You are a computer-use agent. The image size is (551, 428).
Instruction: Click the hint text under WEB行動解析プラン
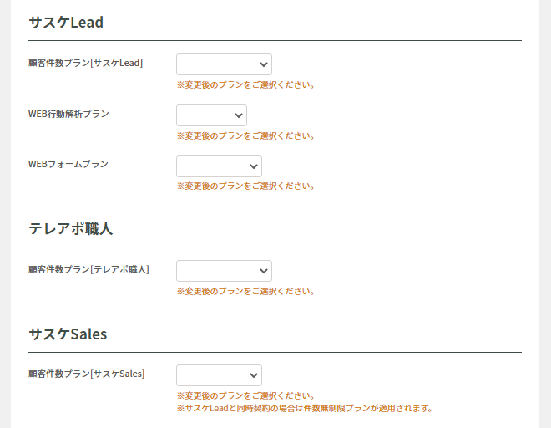pyautogui.click(x=245, y=135)
